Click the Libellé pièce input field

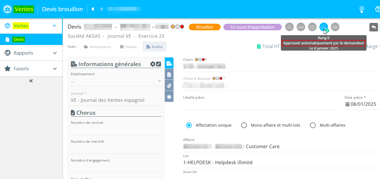[x=259, y=105]
